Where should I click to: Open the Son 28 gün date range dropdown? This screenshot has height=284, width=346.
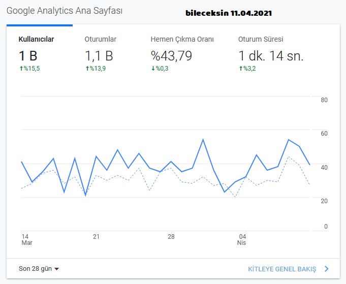(39, 269)
